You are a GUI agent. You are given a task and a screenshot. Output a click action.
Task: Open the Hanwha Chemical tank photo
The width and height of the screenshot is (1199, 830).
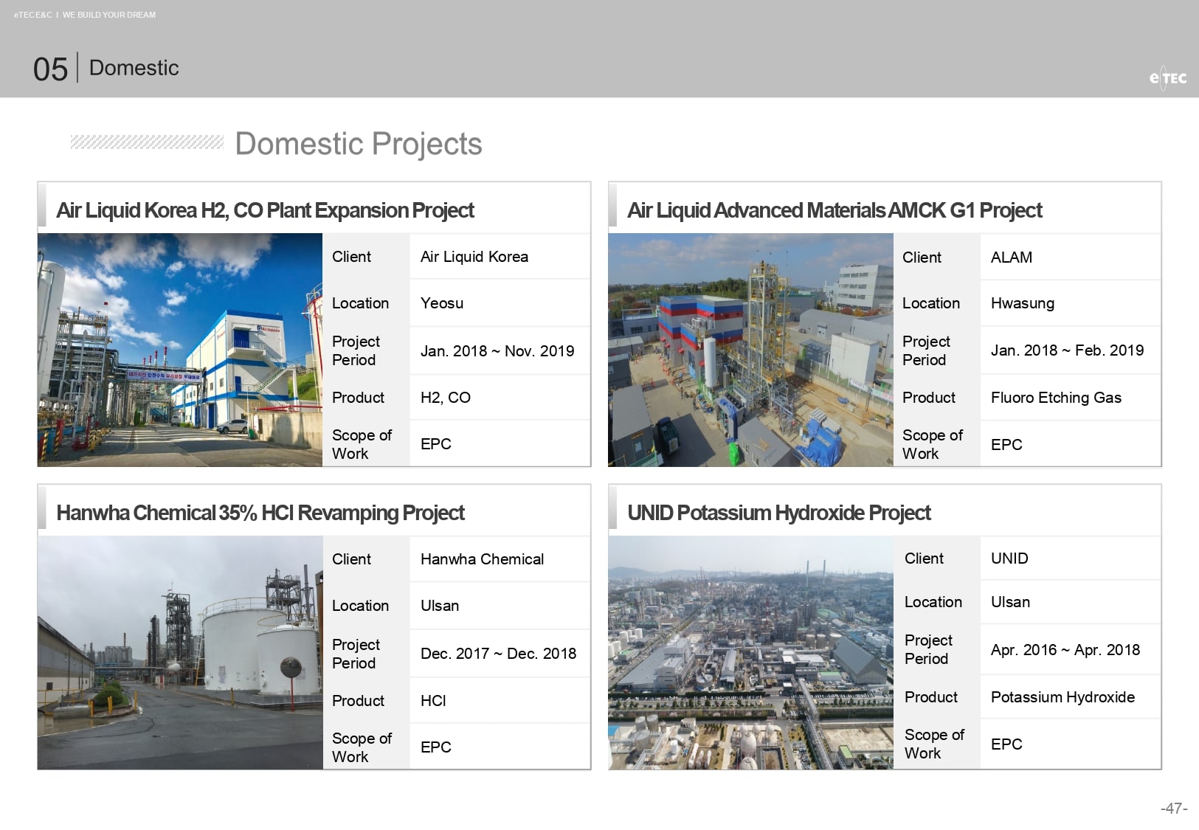tap(180, 652)
